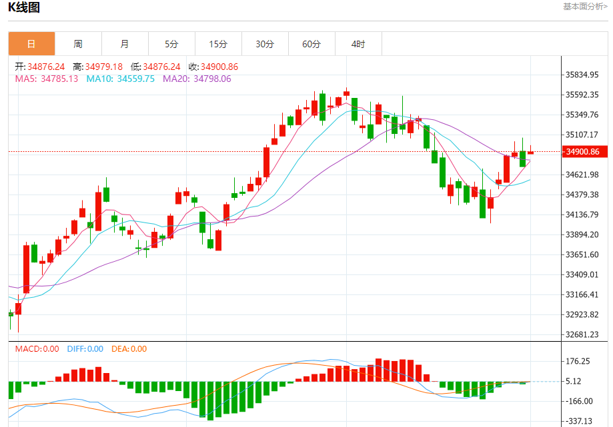613x427 pixels.
Task: Open the 60分 interval tab
Action: tap(312, 44)
